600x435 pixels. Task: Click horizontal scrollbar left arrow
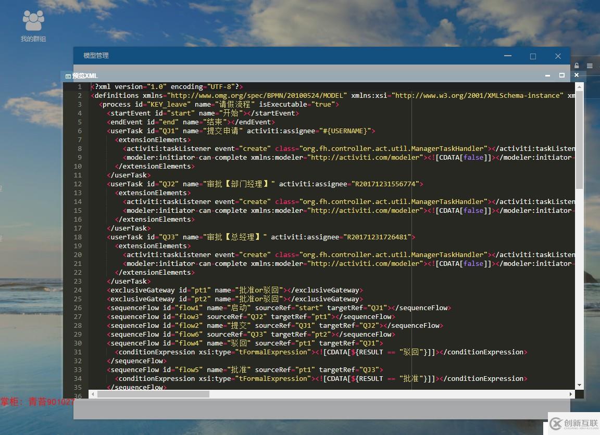93,394
